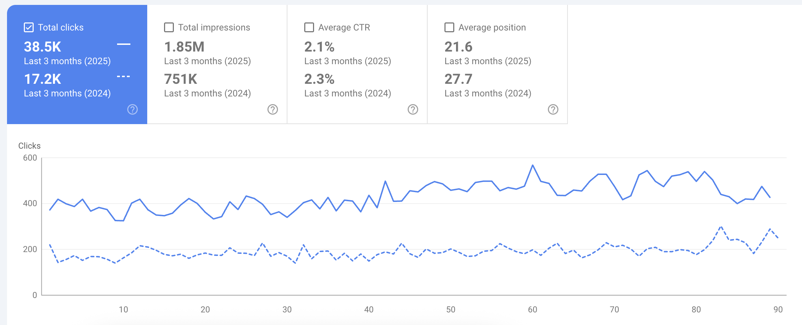This screenshot has width=802, height=325.
Task: Click the 751K impressions value
Action: [x=181, y=79]
